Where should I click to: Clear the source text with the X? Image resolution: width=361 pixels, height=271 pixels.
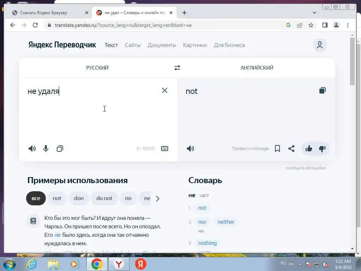coord(165,90)
